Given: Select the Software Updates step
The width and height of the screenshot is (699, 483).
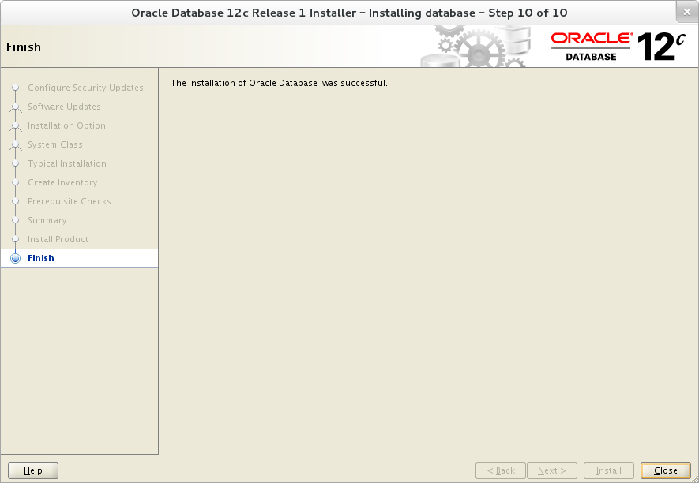Looking at the screenshot, I should 64,107.
